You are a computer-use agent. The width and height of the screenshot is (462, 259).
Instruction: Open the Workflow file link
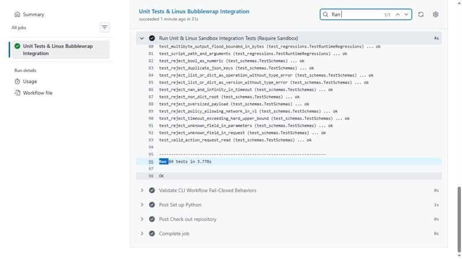38,93
